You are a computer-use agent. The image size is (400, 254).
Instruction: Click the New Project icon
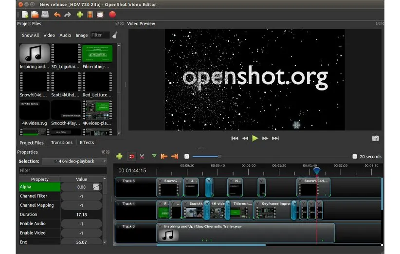click(25, 15)
